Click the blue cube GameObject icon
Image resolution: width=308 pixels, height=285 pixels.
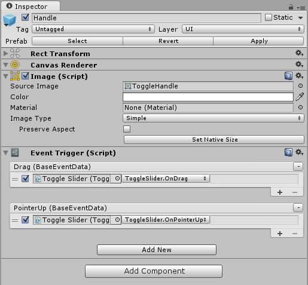click(x=10, y=20)
